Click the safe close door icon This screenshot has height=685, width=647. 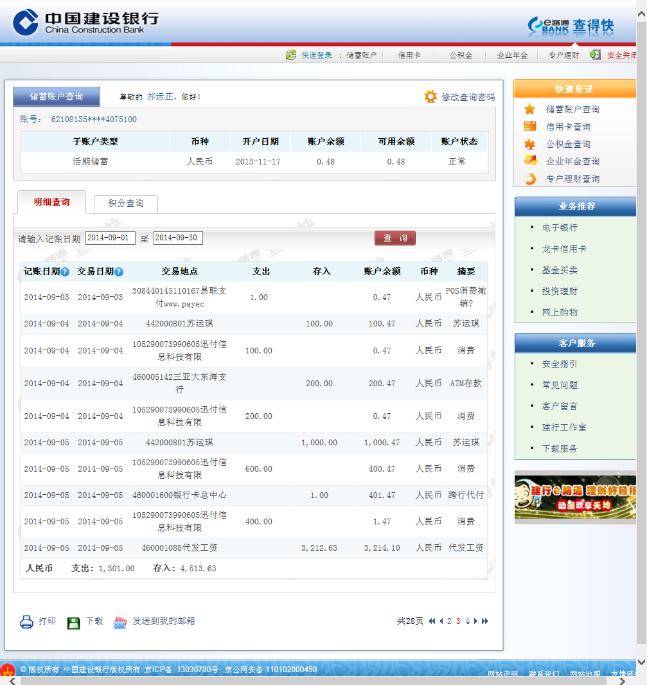[x=595, y=55]
